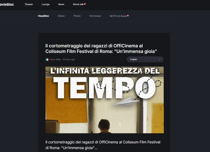Click the Italian flag icon

[x=47, y=59]
